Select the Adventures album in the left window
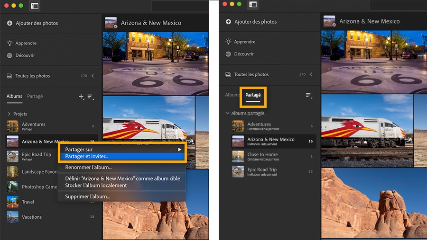 coord(51,126)
